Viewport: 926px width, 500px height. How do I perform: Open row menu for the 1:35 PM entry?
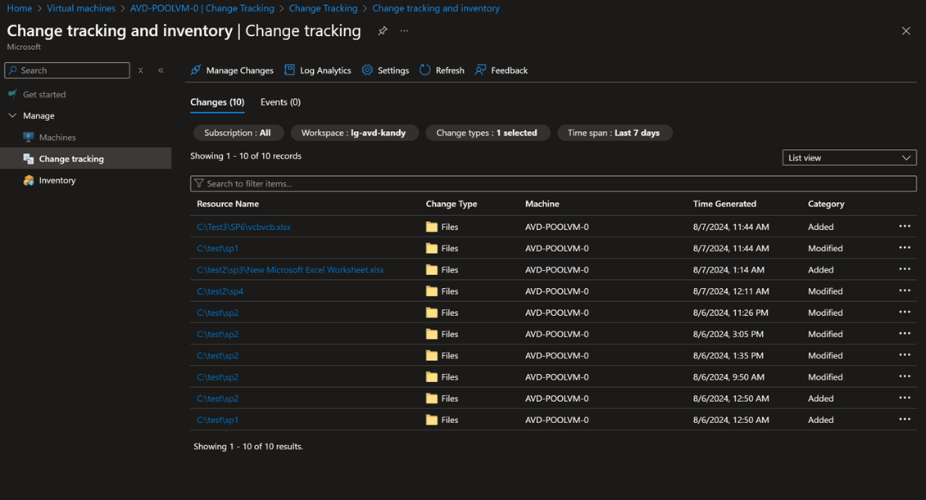click(x=905, y=355)
